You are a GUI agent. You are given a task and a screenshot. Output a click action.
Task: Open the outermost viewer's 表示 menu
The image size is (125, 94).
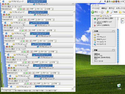[x=9, y=7]
